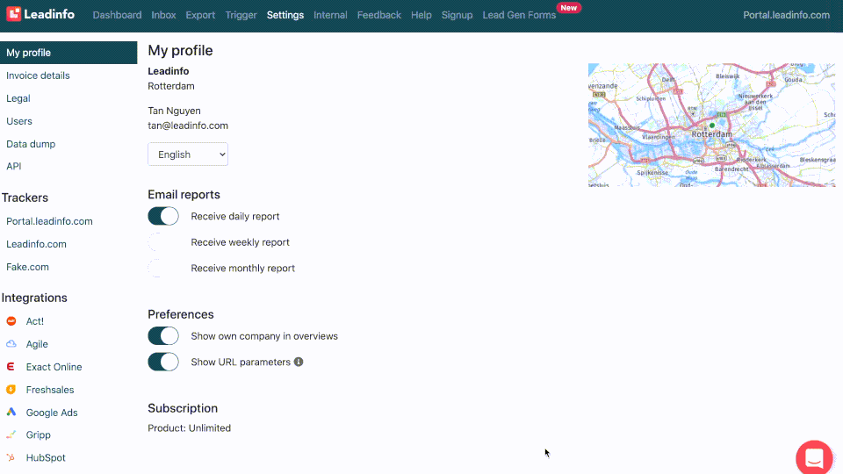Open Fake.com tracker

27,267
